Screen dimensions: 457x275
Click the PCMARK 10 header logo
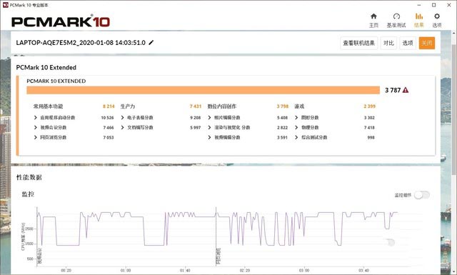click(61, 22)
